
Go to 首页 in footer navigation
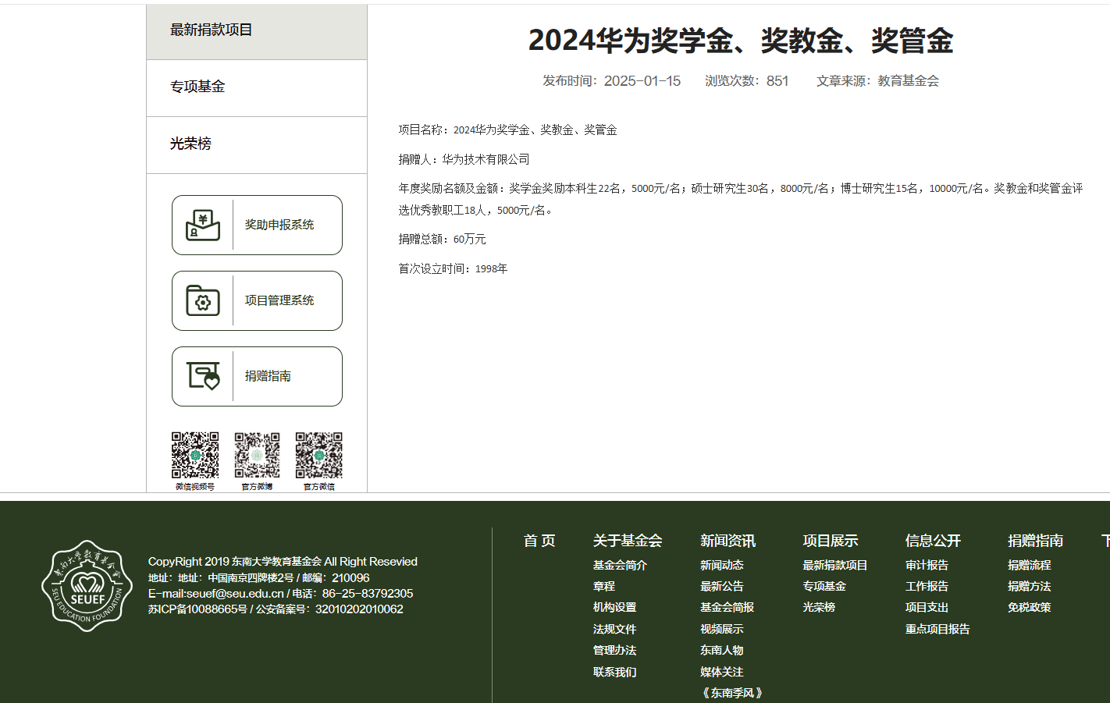pos(539,541)
